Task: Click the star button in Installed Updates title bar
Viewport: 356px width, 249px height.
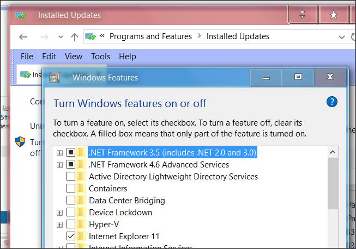Action: pos(333,15)
